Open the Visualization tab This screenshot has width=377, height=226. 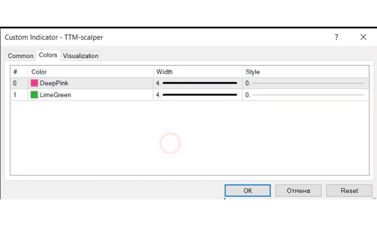(x=80, y=56)
